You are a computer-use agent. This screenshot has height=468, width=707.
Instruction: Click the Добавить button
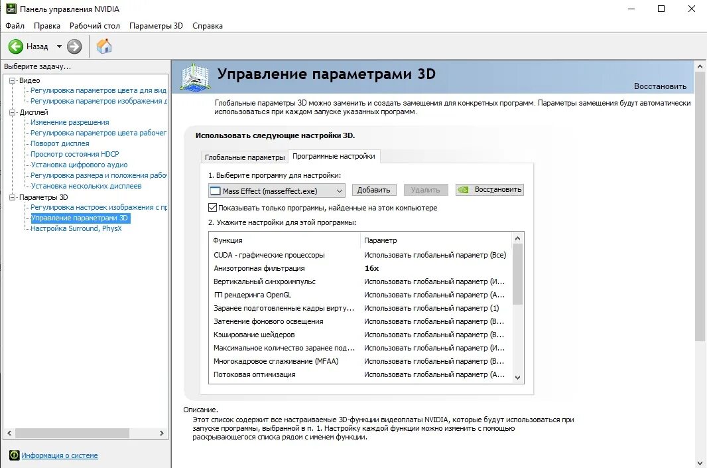374,190
